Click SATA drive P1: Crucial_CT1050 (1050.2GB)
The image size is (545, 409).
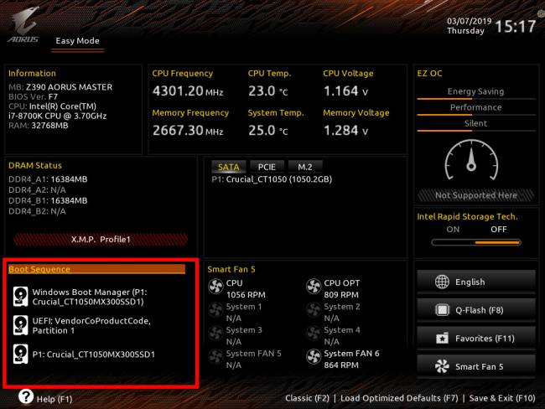(272, 179)
